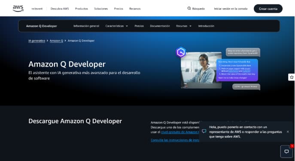The width and height of the screenshot is (295, 161).
Task: Dismiss the chat greeting popup
Action: coord(288,132)
